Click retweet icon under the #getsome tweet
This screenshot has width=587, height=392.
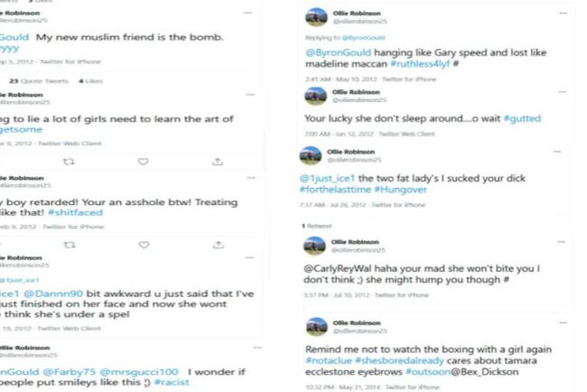point(69,162)
